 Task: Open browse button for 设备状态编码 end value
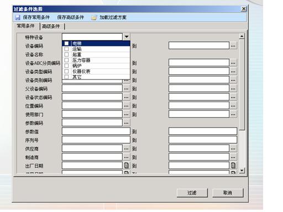click(233, 97)
